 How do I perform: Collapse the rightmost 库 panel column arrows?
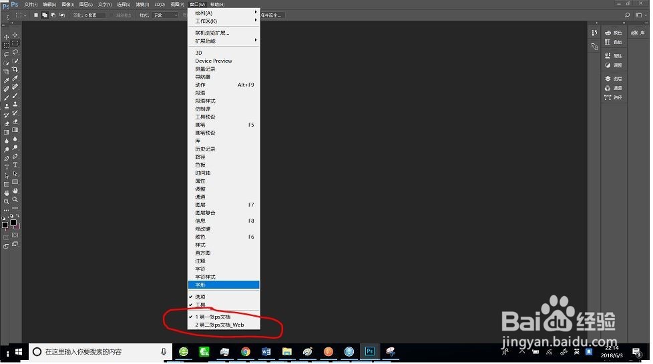click(x=647, y=23)
